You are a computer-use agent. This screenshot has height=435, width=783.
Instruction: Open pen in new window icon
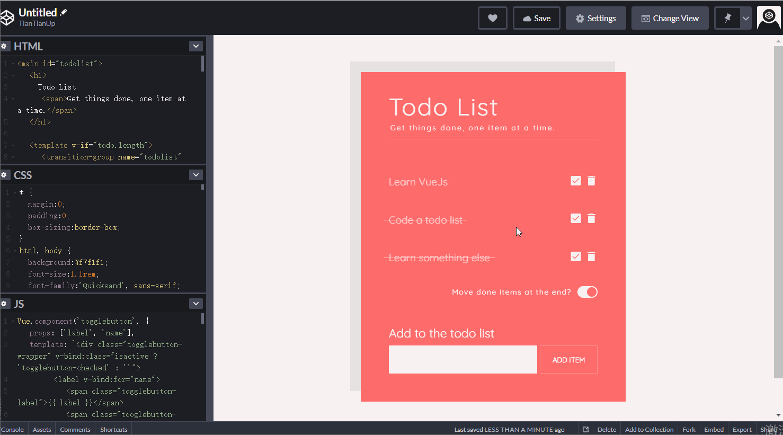pyautogui.click(x=585, y=429)
